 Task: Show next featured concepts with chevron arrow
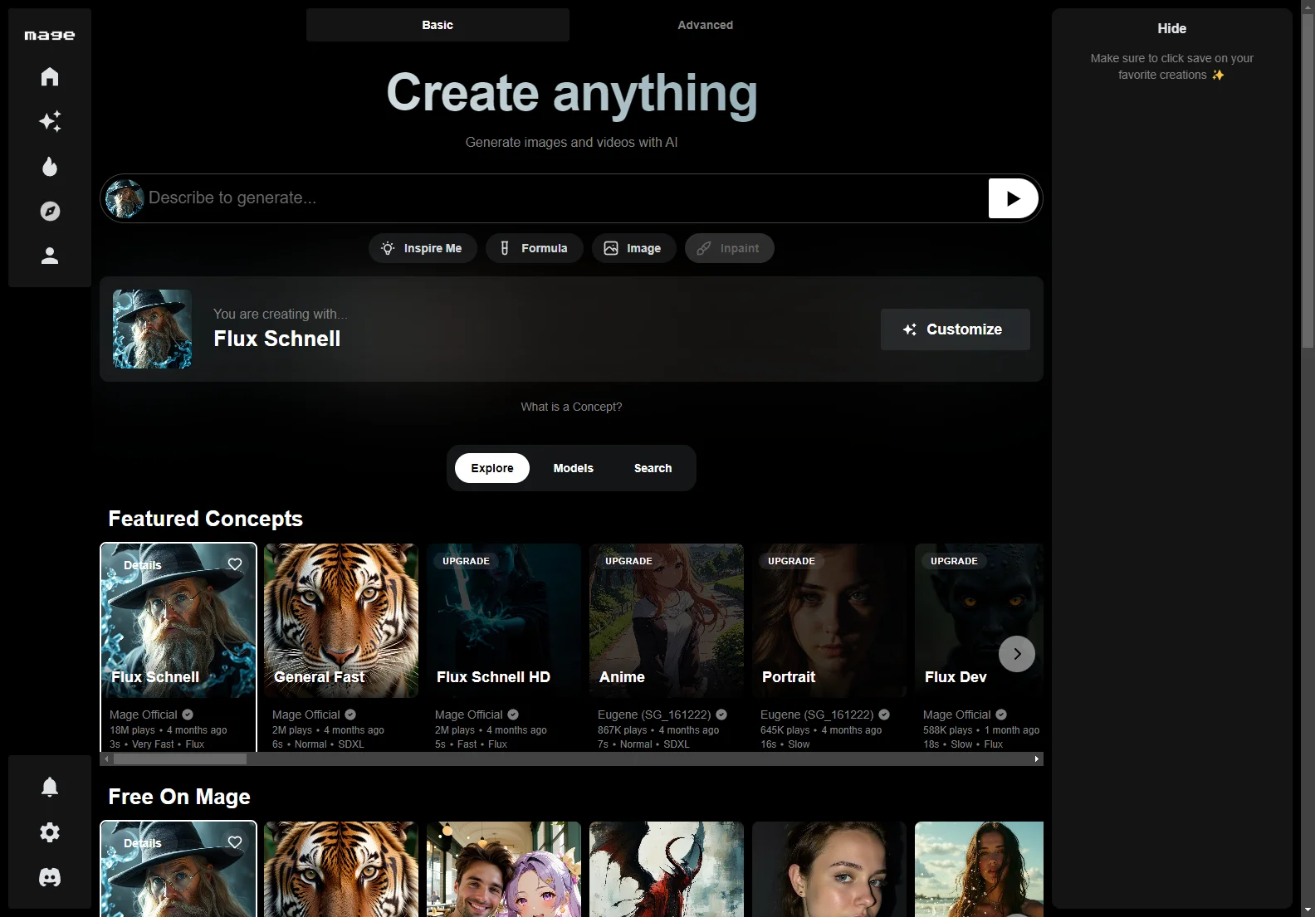coord(1017,654)
